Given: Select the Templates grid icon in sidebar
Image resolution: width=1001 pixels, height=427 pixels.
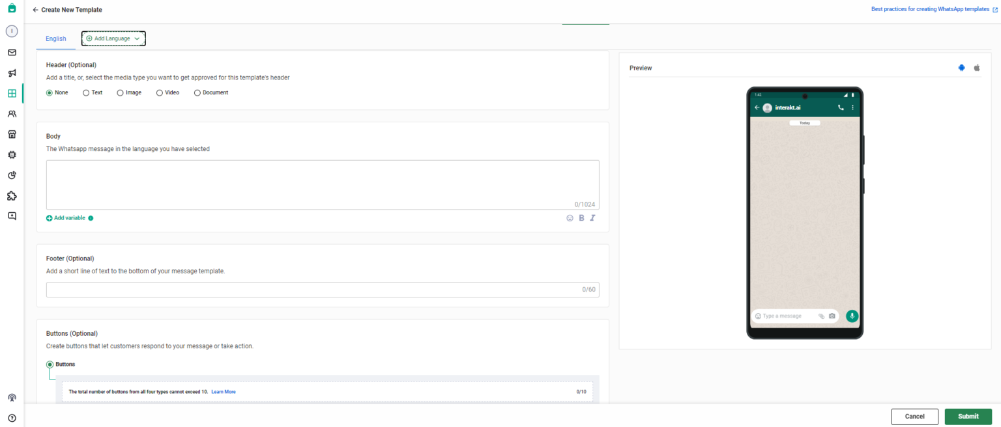Looking at the screenshot, I should pos(11,93).
